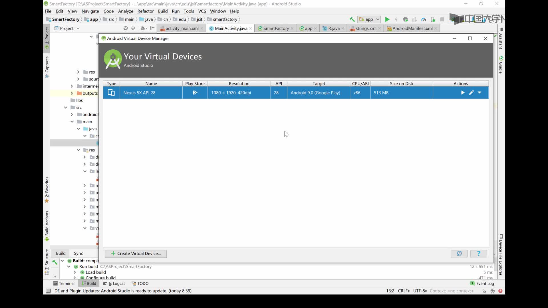Open more actions dropdown for Nexus 5X
This screenshot has width=548, height=308.
(x=479, y=93)
